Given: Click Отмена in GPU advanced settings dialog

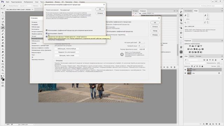Looking at the screenshot, I should point(100,13).
